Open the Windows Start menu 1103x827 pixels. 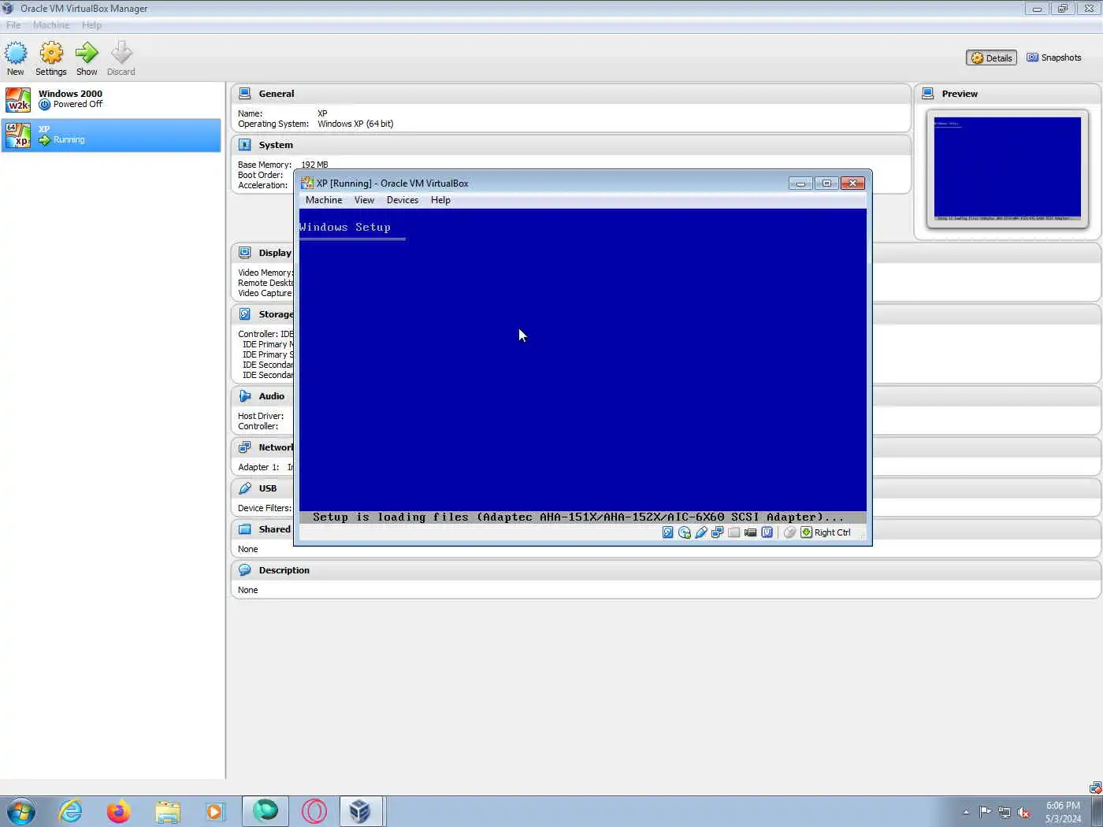tap(20, 811)
